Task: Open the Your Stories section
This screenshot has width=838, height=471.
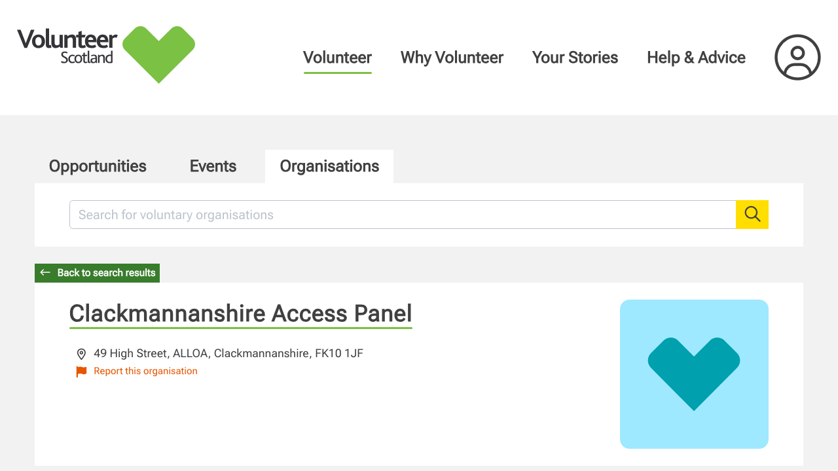Action: 575,58
